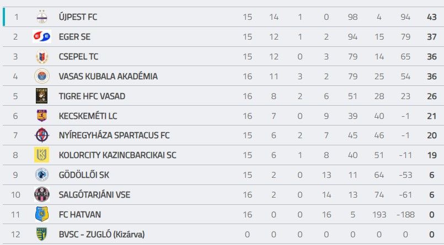444x245 pixels.
Task: Select the Csepel TC crest icon
Action: 42,57
